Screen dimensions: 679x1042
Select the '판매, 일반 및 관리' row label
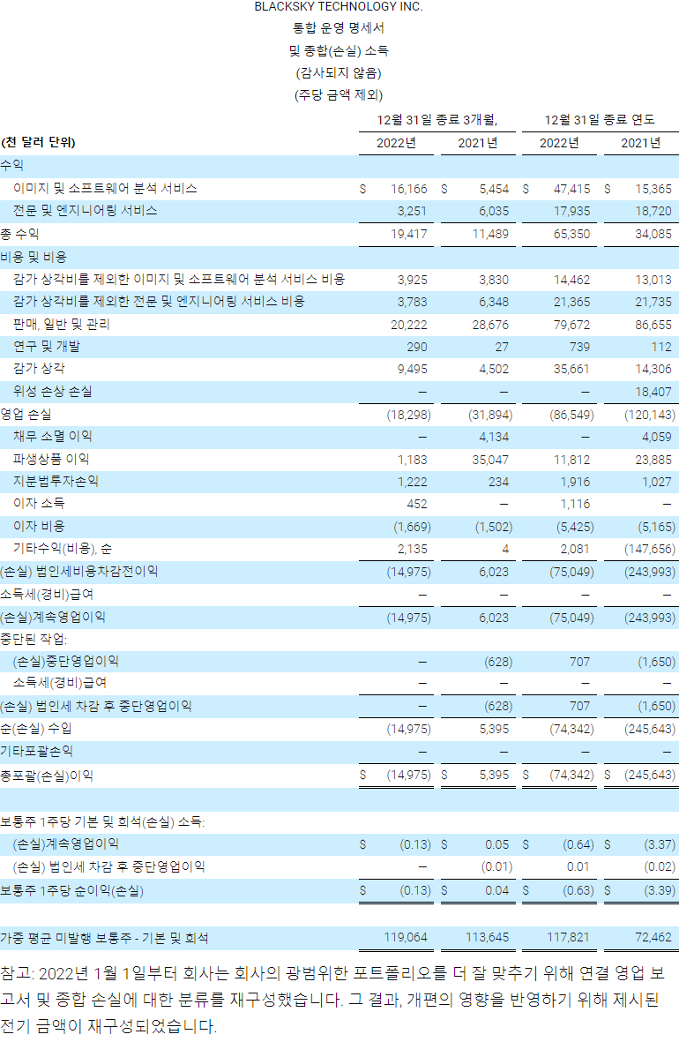pyautogui.click(x=62, y=325)
